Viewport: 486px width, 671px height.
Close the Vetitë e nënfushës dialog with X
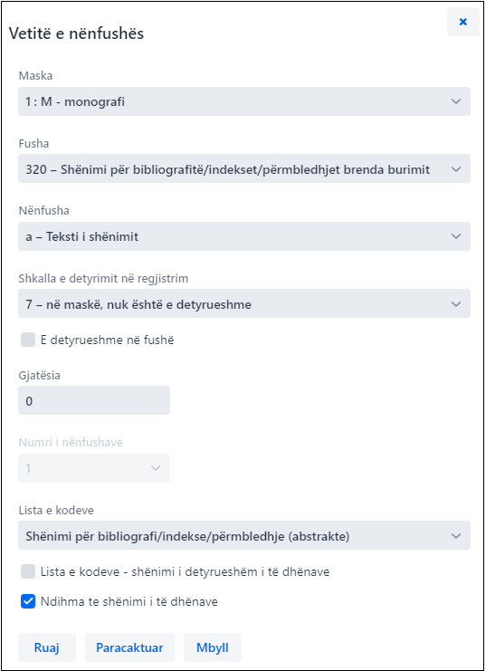click(x=462, y=22)
